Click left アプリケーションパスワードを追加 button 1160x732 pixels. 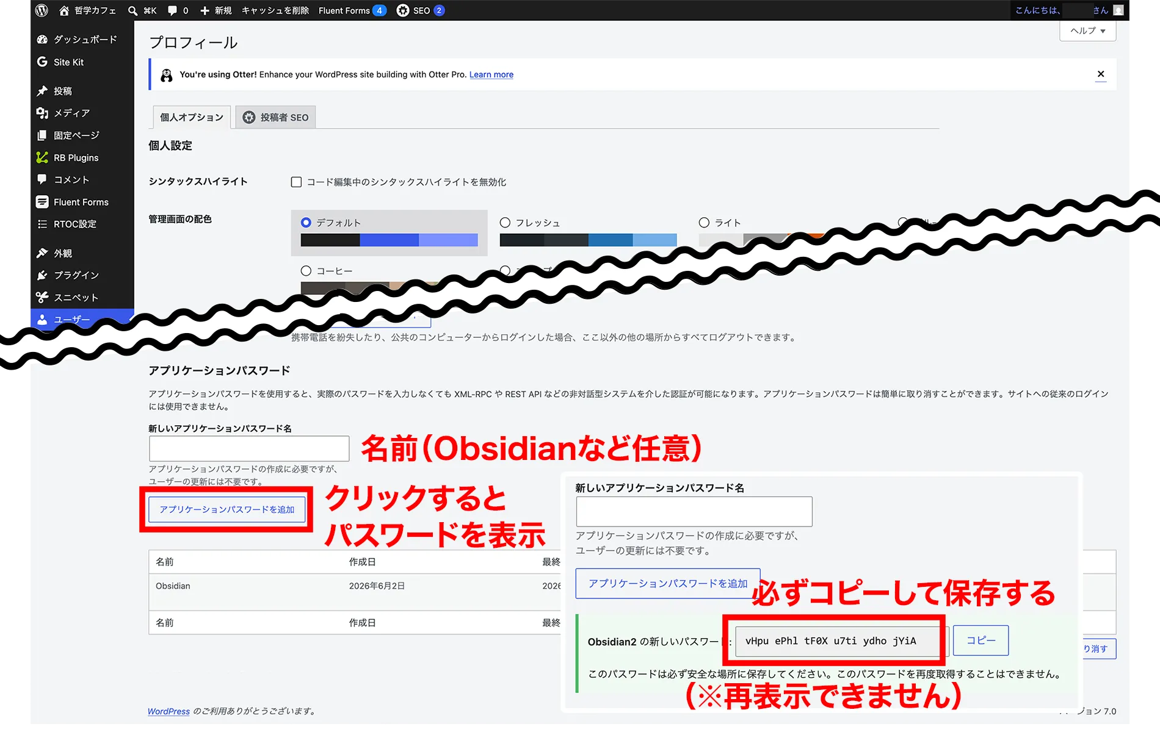pos(227,509)
